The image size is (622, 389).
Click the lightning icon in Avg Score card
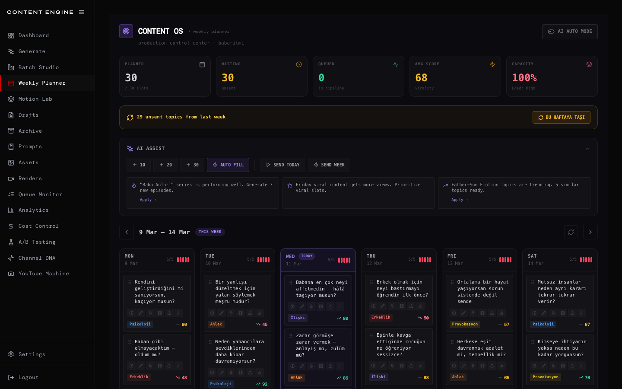pos(492,64)
